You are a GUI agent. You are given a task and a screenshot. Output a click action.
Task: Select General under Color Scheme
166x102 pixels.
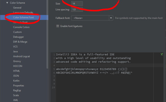point(17,8)
